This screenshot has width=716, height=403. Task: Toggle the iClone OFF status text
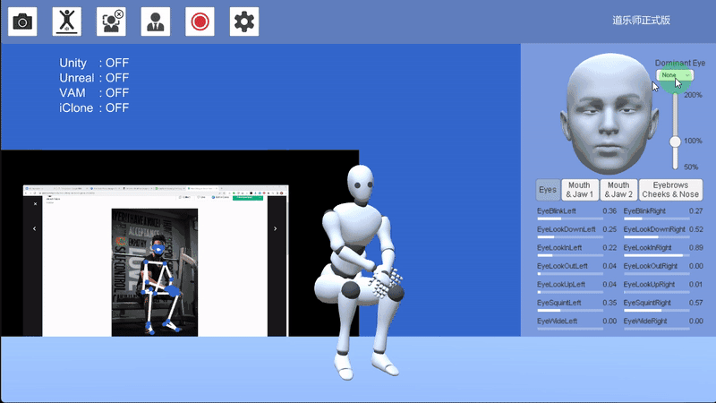pos(94,107)
